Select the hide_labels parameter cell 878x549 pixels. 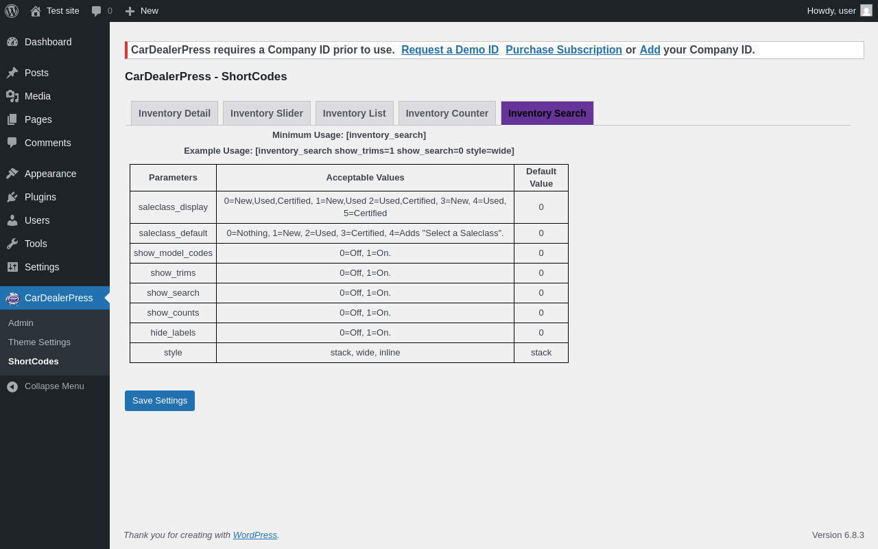click(173, 333)
